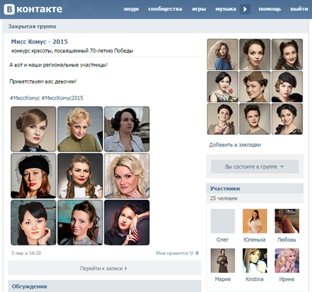The image size is (312, 292).
Task: Open group photo of woman holding parasol
Action: [223, 55]
